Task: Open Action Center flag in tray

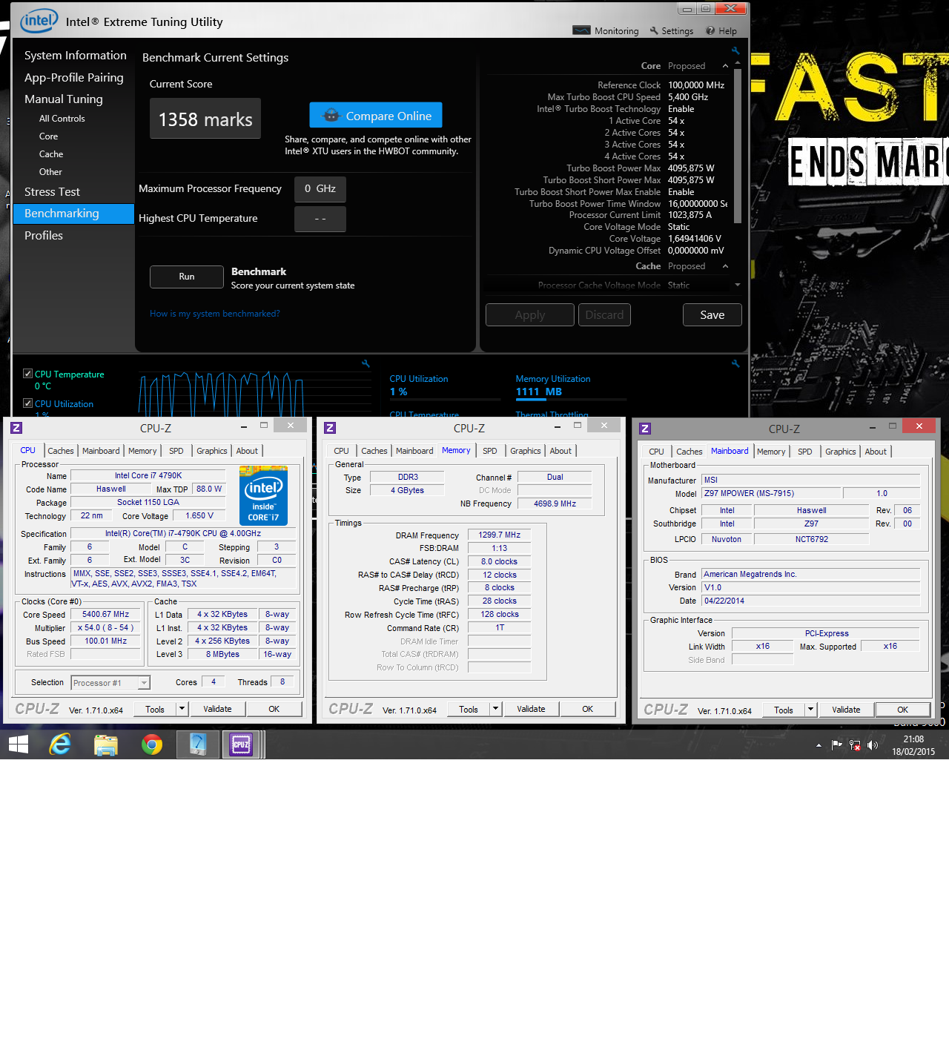Action: [x=837, y=745]
